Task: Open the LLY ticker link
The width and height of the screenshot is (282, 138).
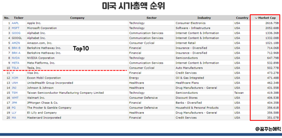Action: [14, 113]
